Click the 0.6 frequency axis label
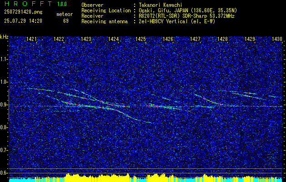 [4, 173]
